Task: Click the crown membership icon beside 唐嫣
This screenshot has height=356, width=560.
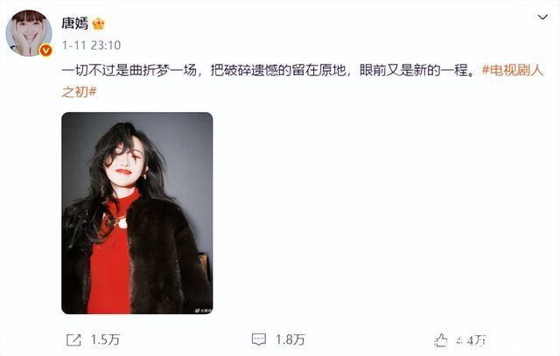Action: click(98, 24)
